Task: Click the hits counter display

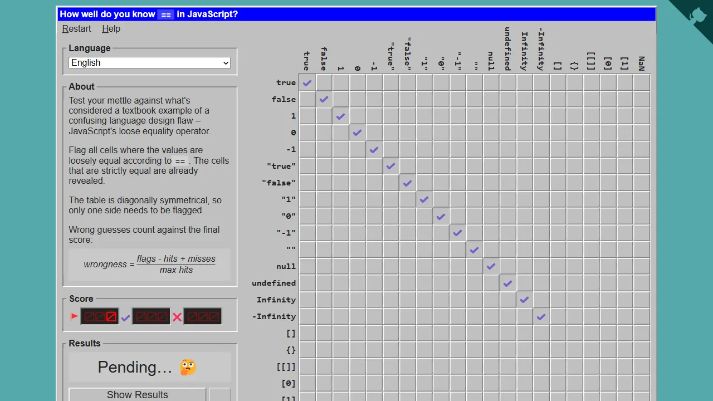Action: (152, 316)
